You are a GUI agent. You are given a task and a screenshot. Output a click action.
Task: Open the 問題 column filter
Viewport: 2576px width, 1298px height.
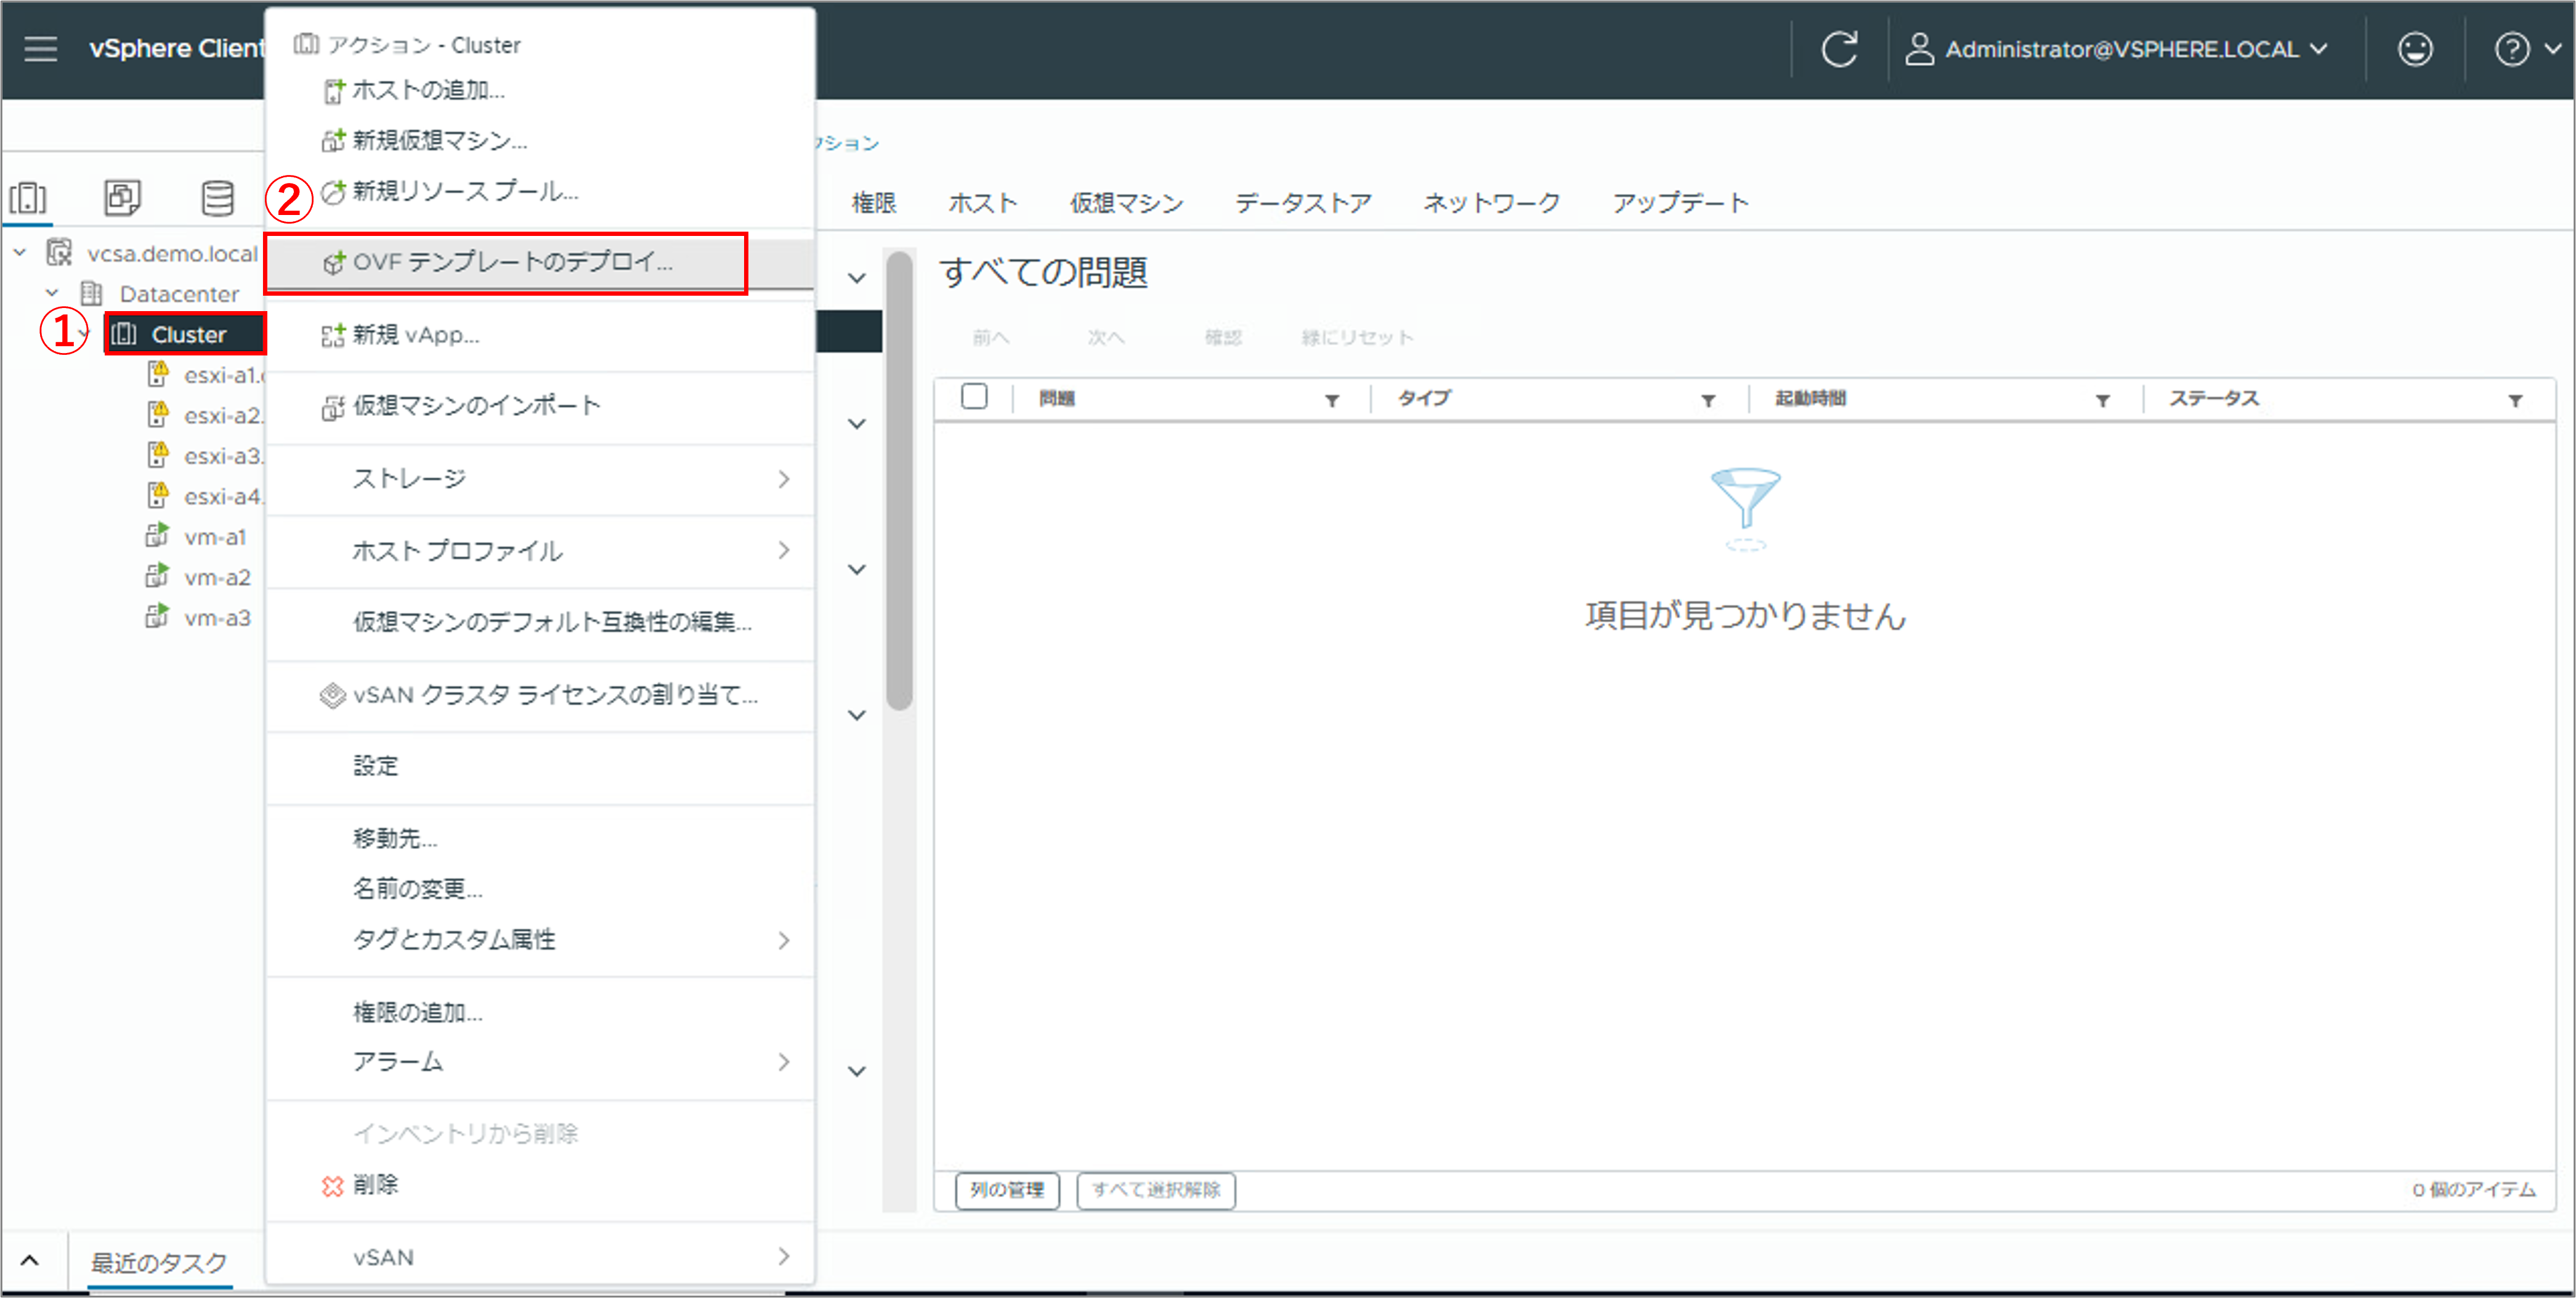(x=1332, y=400)
